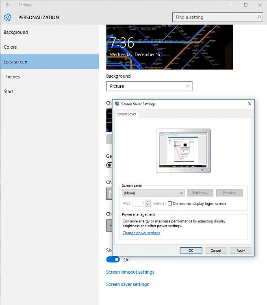The image size is (267, 305).
Task: Open the Themes section
Action: [50, 76]
